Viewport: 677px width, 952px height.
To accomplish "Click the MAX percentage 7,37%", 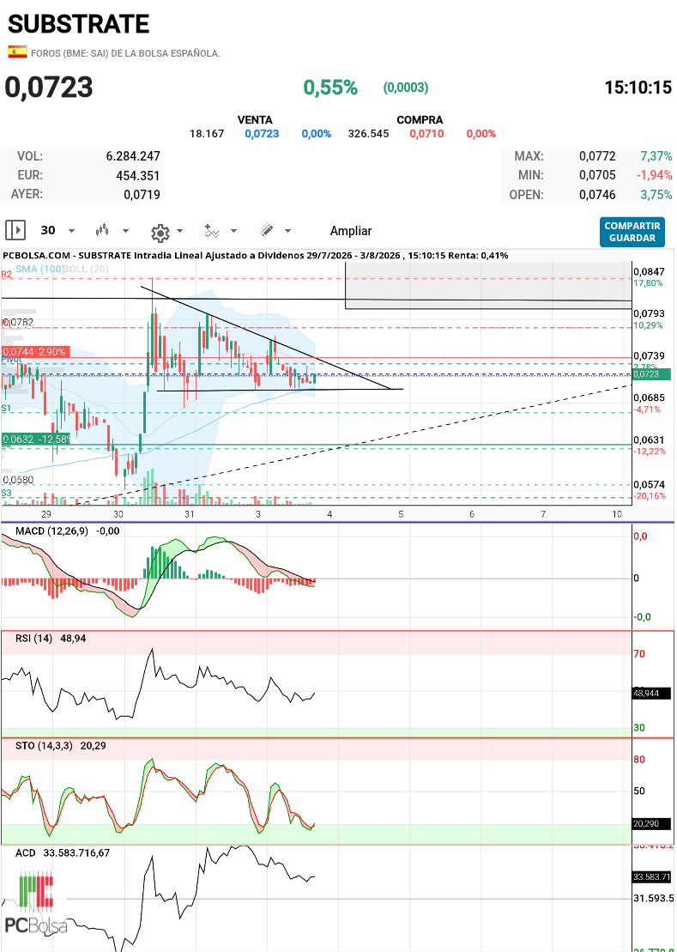I will pos(656,156).
